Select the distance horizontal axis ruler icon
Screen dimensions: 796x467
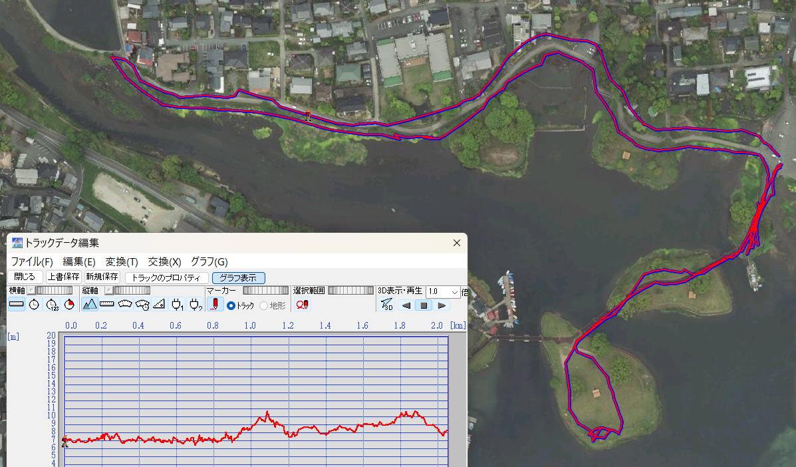(17, 305)
